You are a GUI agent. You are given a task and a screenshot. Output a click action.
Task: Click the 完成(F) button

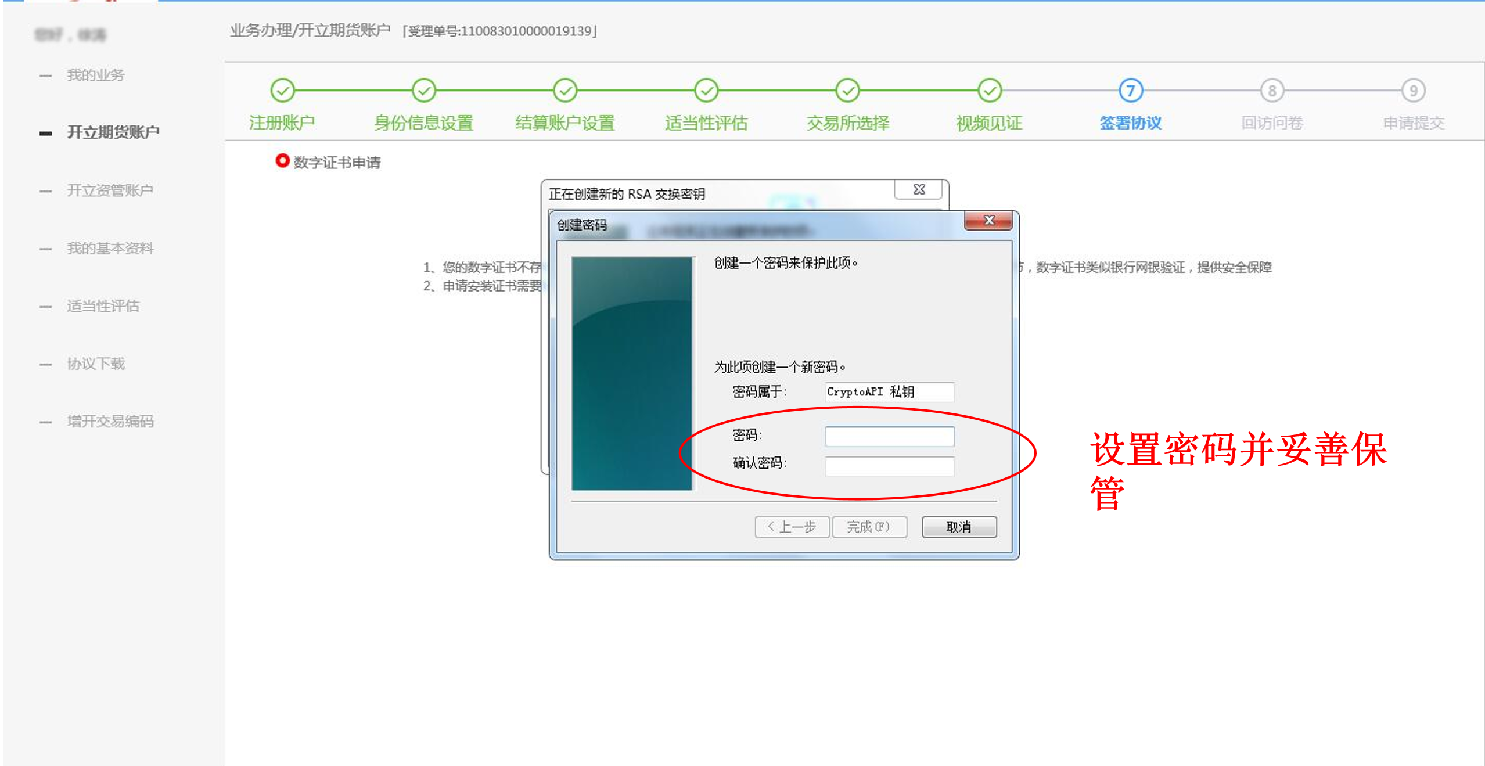(x=869, y=527)
